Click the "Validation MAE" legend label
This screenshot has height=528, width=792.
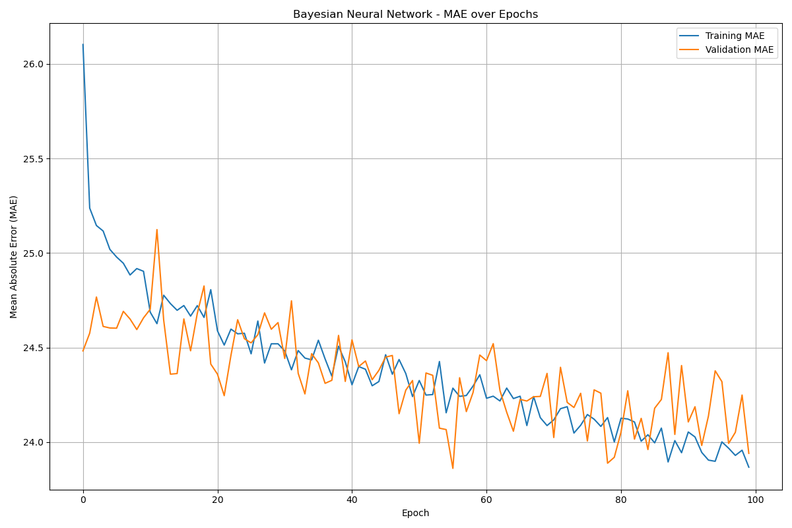(x=739, y=49)
